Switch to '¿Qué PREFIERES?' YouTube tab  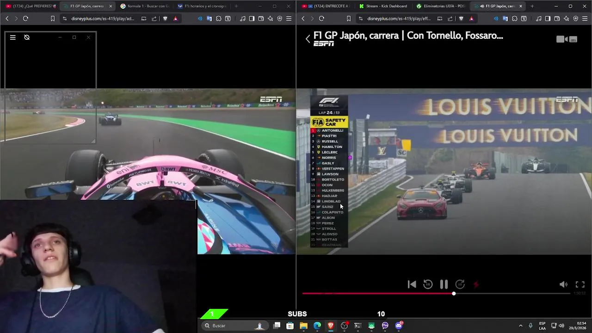[32, 6]
